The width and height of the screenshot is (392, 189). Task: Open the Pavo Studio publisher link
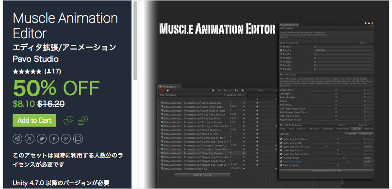pyautogui.click(x=35, y=59)
